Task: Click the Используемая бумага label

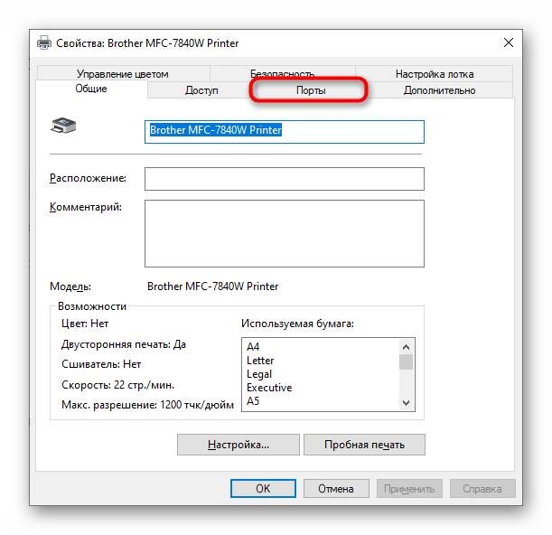Action: pyautogui.click(x=297, y=324)
